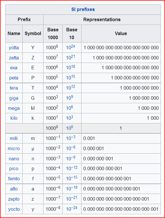Open the femto link

[14, 179]
